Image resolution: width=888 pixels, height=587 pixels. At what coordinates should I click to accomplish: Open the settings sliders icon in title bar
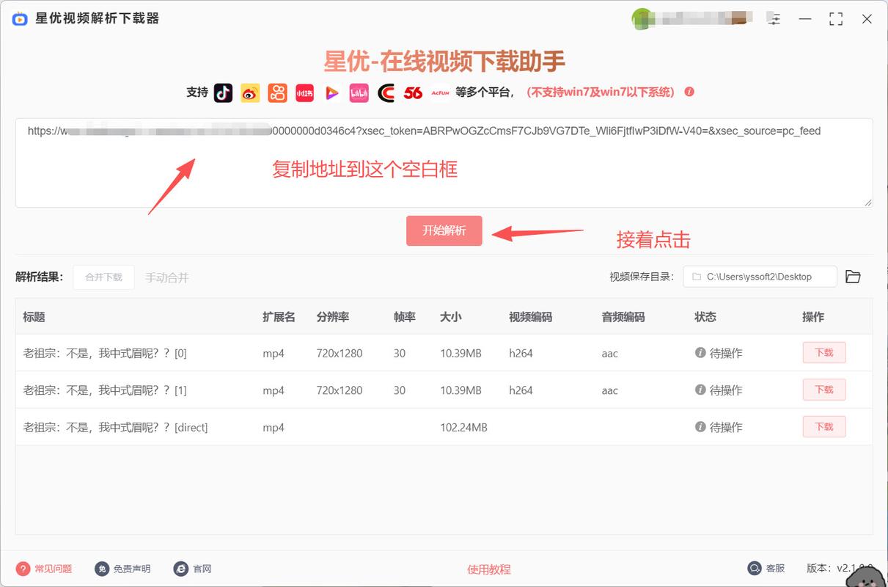[x=774, y=19]
